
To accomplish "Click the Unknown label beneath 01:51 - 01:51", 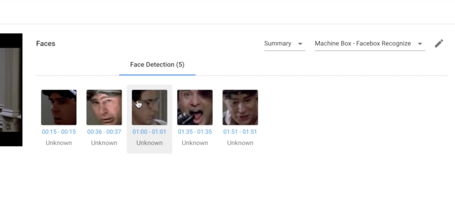I will (x=240, y=143).
